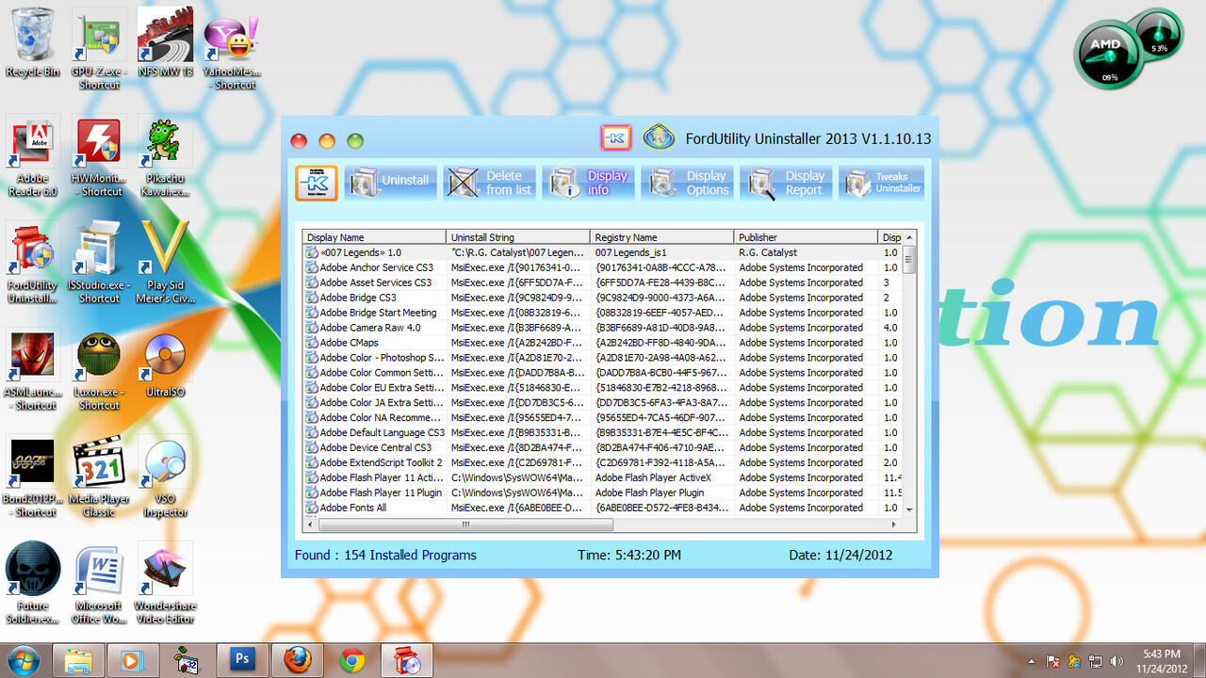Select the NFS MW 13 desktop icon
1206x678 pixels.
[x=165, y=43]
